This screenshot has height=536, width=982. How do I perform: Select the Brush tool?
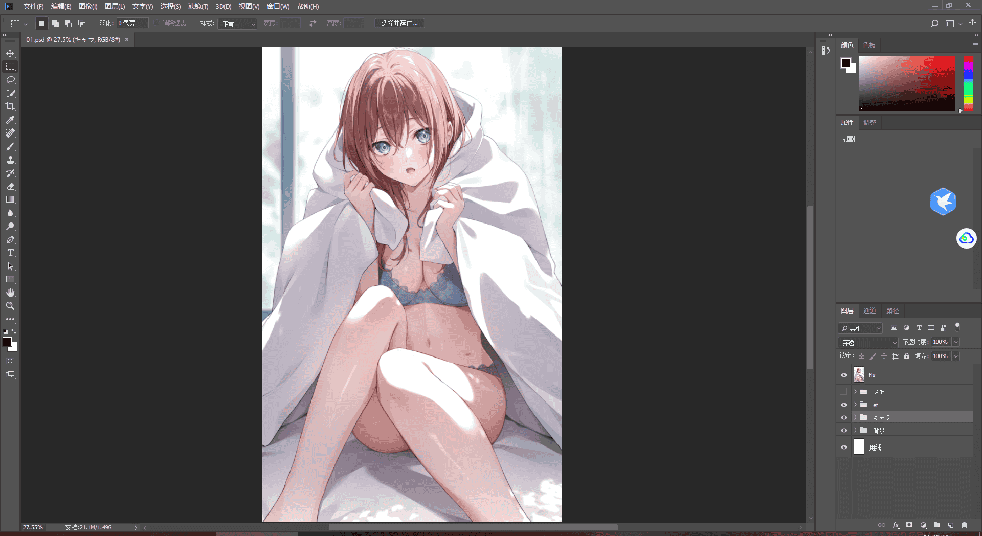click(10, 146)
